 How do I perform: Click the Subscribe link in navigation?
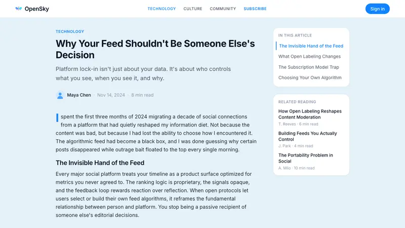255,9
